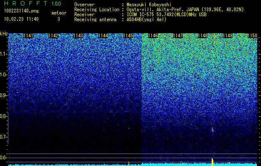Click time marker 1142
This screenshot has width=261, height=166.
pos(54,36)
